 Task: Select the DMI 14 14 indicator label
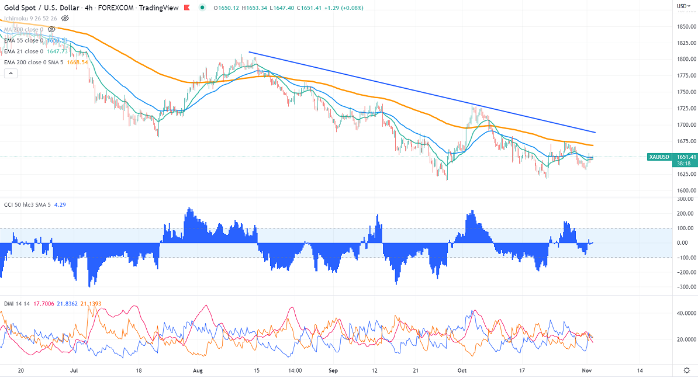point(17,304)
